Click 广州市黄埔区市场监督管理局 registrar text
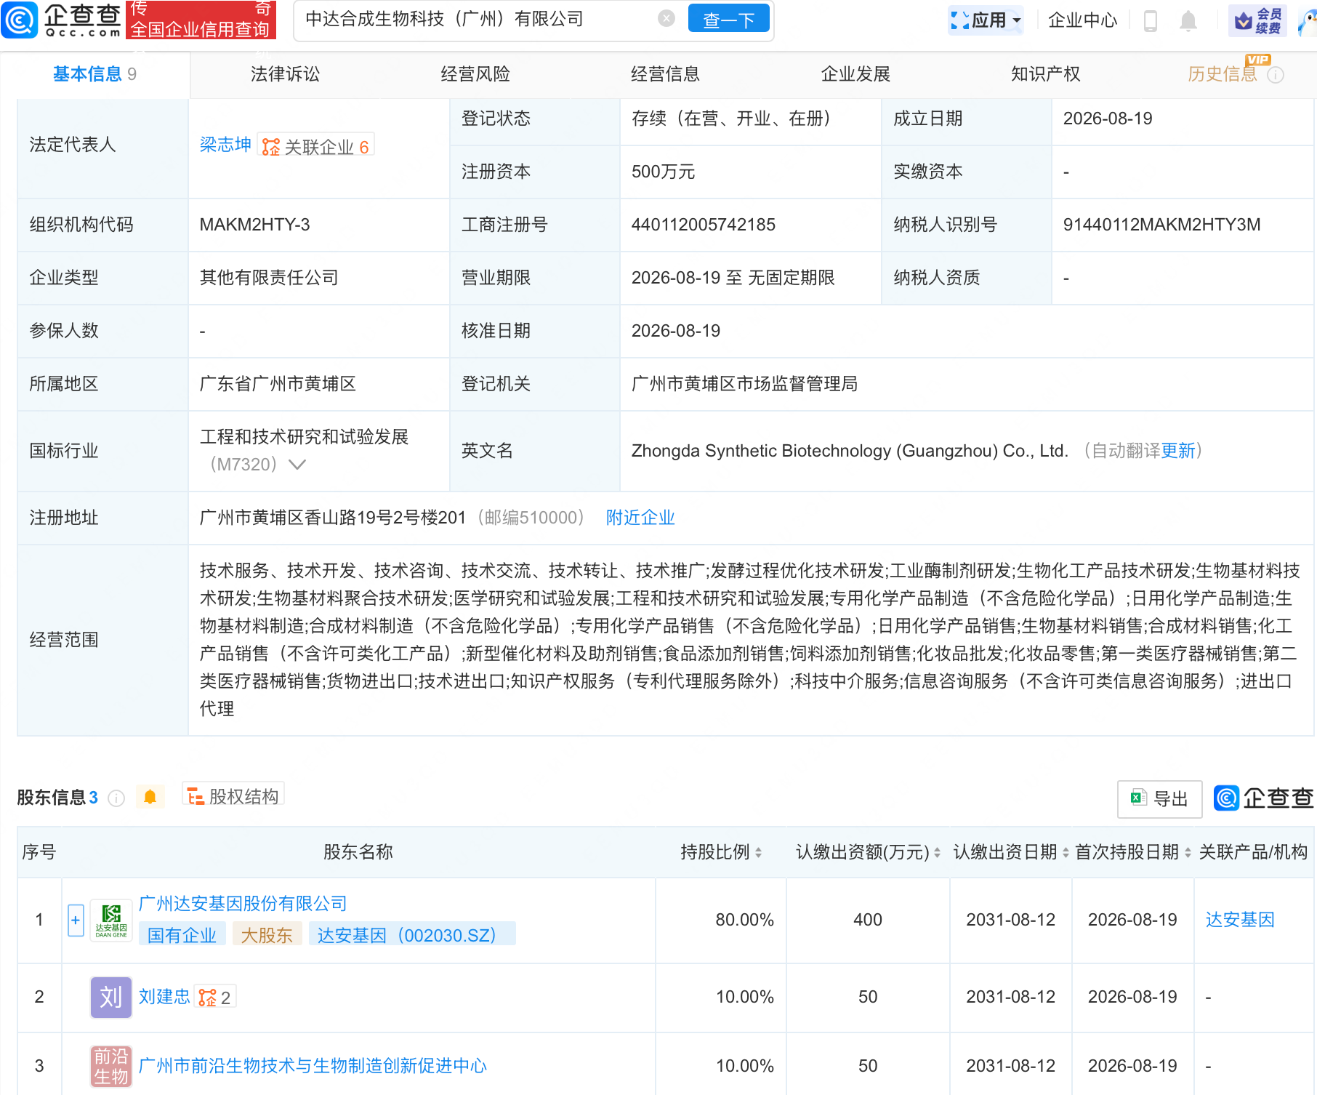The image size is (1317, 1095). pos(744,384)
